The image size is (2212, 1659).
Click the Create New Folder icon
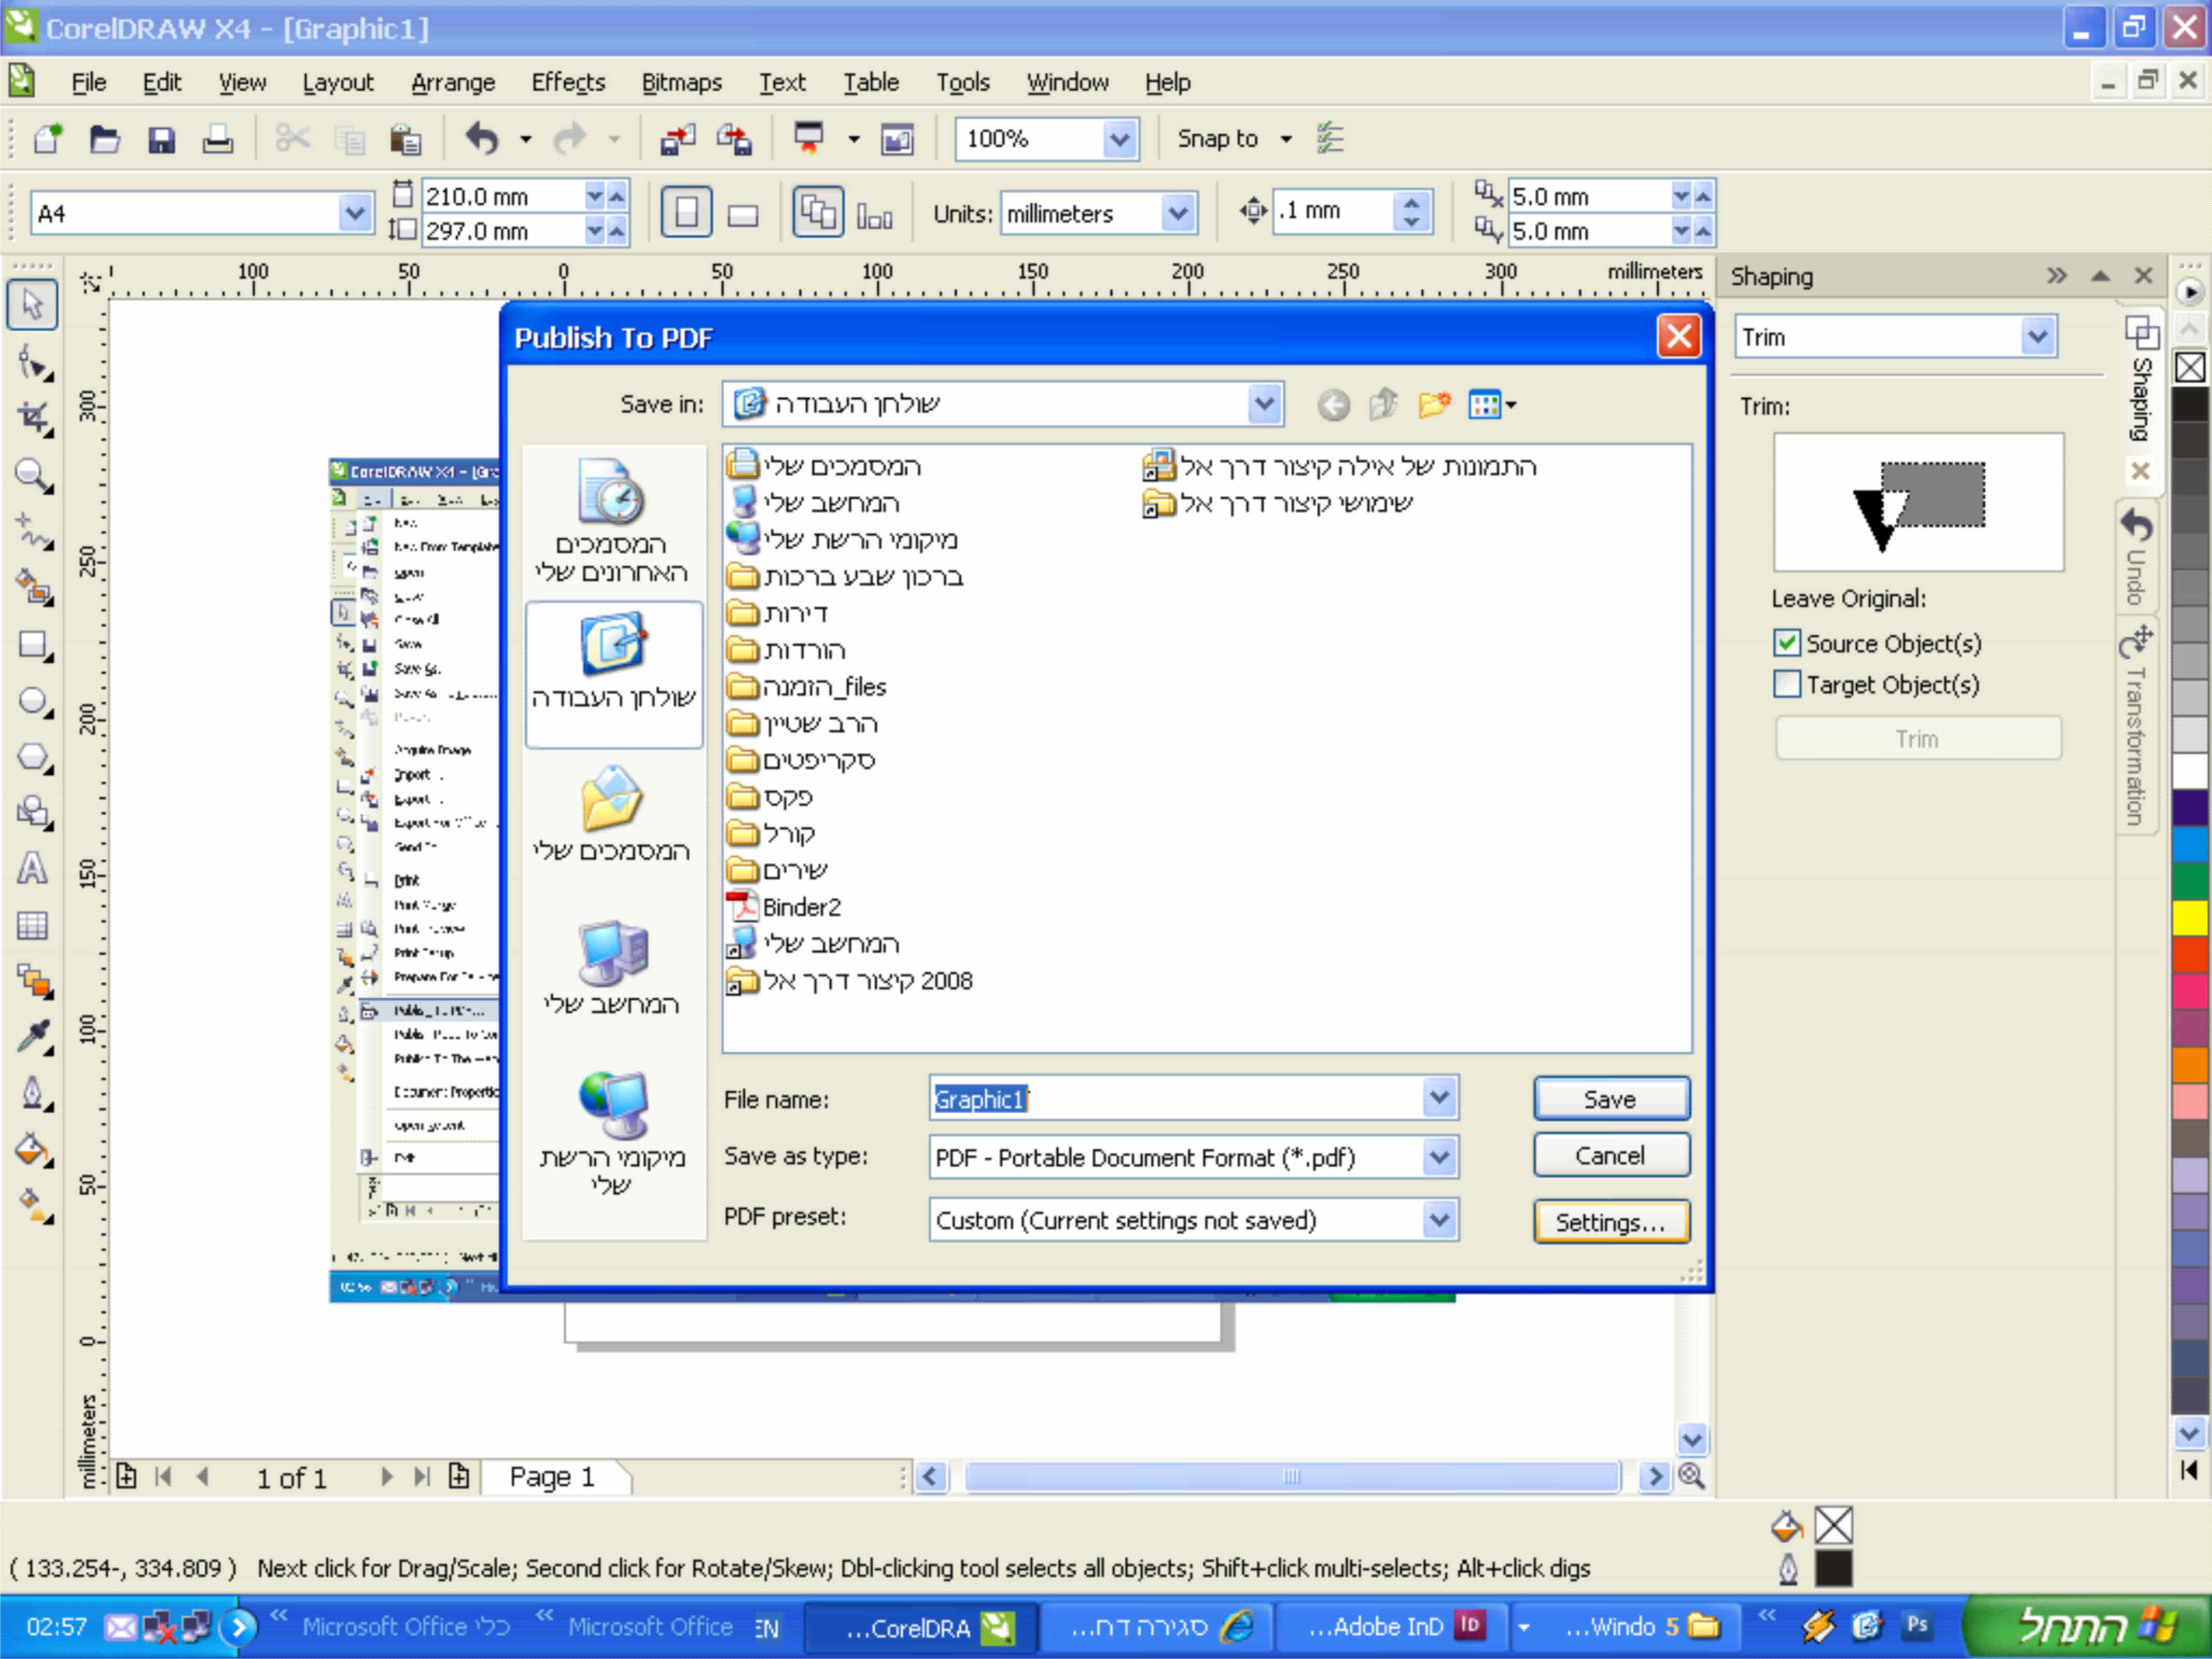[1434, 405]
